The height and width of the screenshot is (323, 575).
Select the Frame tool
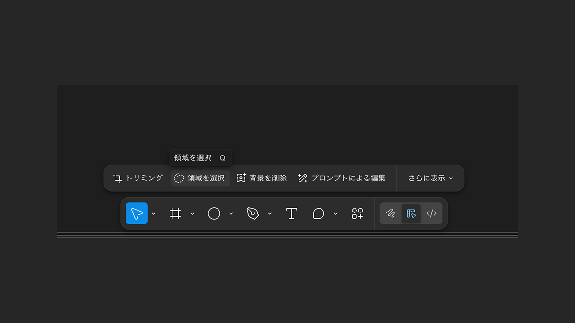[x=175, y=213]
